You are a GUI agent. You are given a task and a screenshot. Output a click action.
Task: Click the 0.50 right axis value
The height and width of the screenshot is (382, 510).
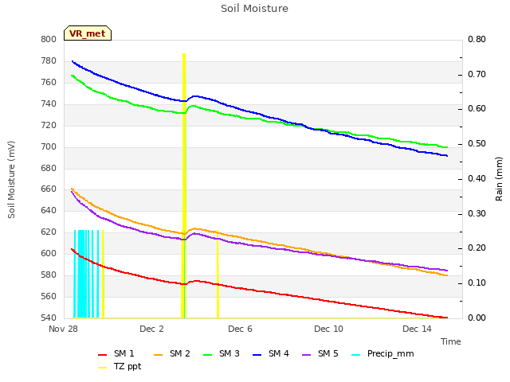click(477, 143)
